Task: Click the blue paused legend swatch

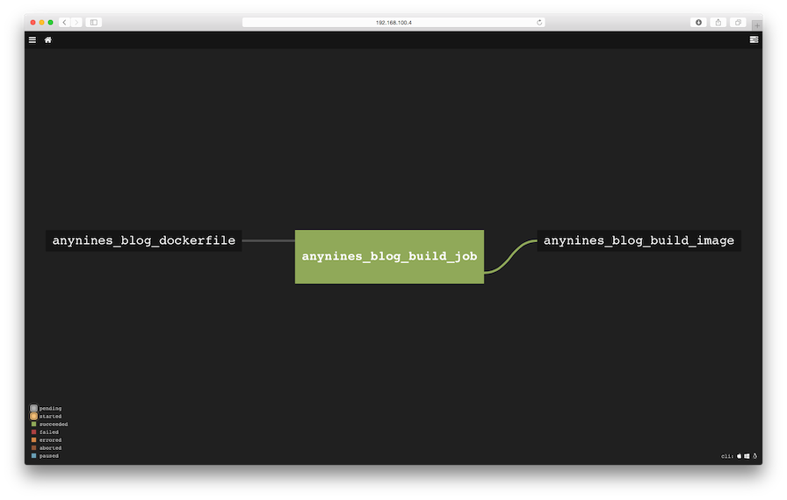Action: (x=33, y=456)
